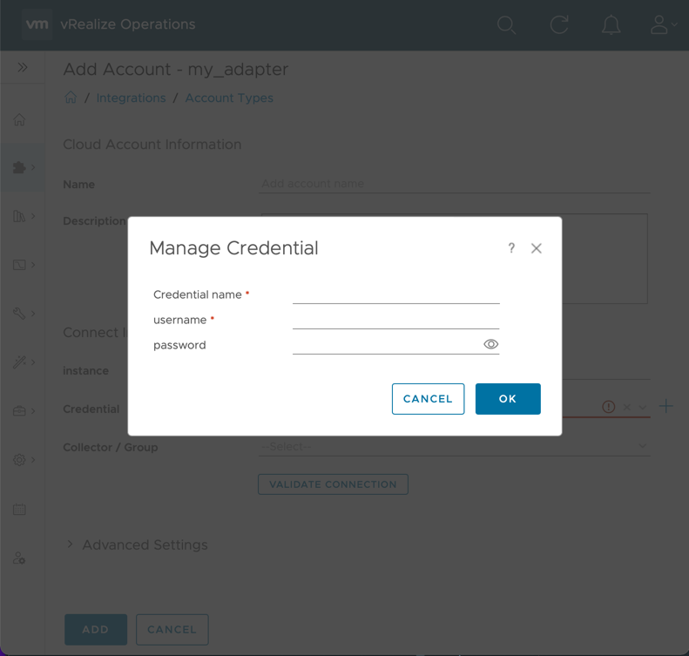Click the Validate Connection button
This screenshot has height=656, width=689.
pyautogui.click(x=333, y=484)
